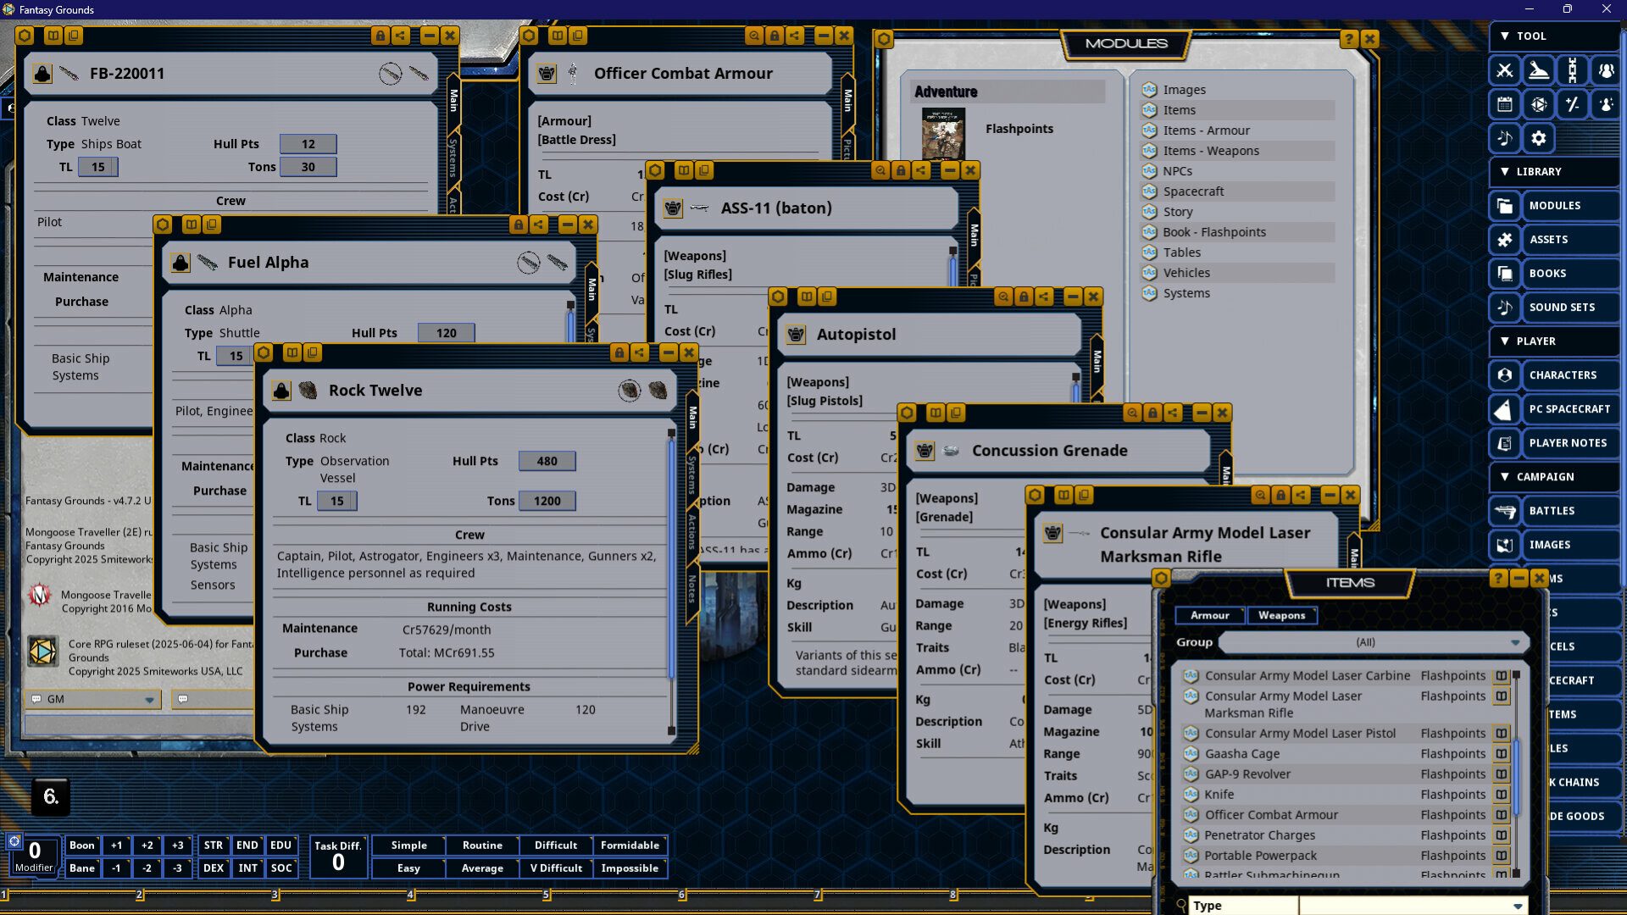Open the Calendar tool icon
The width and height of the screenshot is (1627, 915).
coord(1504,104)
